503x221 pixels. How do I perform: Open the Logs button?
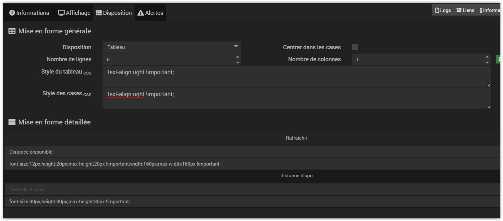pos(443,10)
